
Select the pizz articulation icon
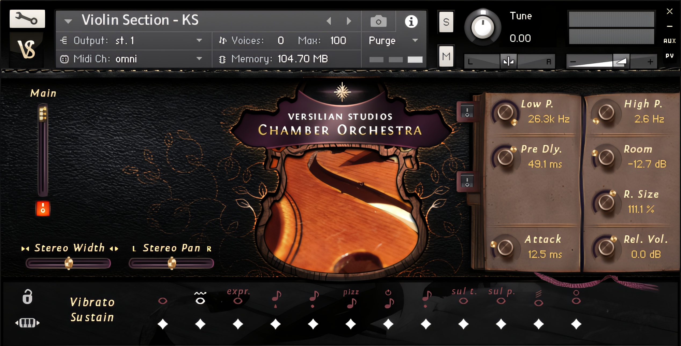(x=351, y=300)
